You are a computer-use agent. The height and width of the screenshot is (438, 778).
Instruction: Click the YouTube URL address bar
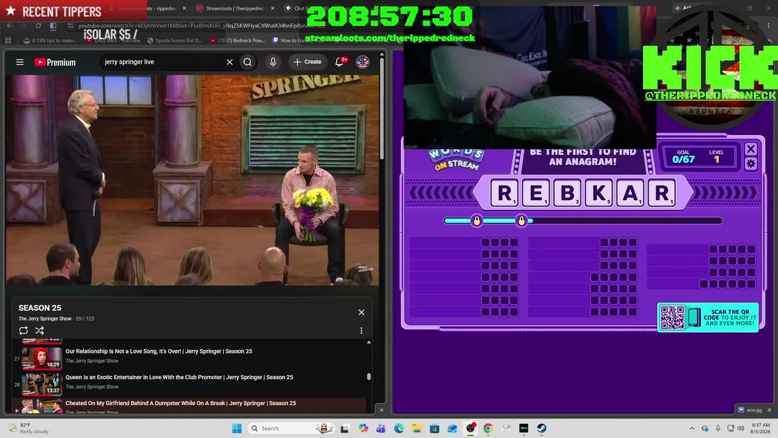click(201, 26)
